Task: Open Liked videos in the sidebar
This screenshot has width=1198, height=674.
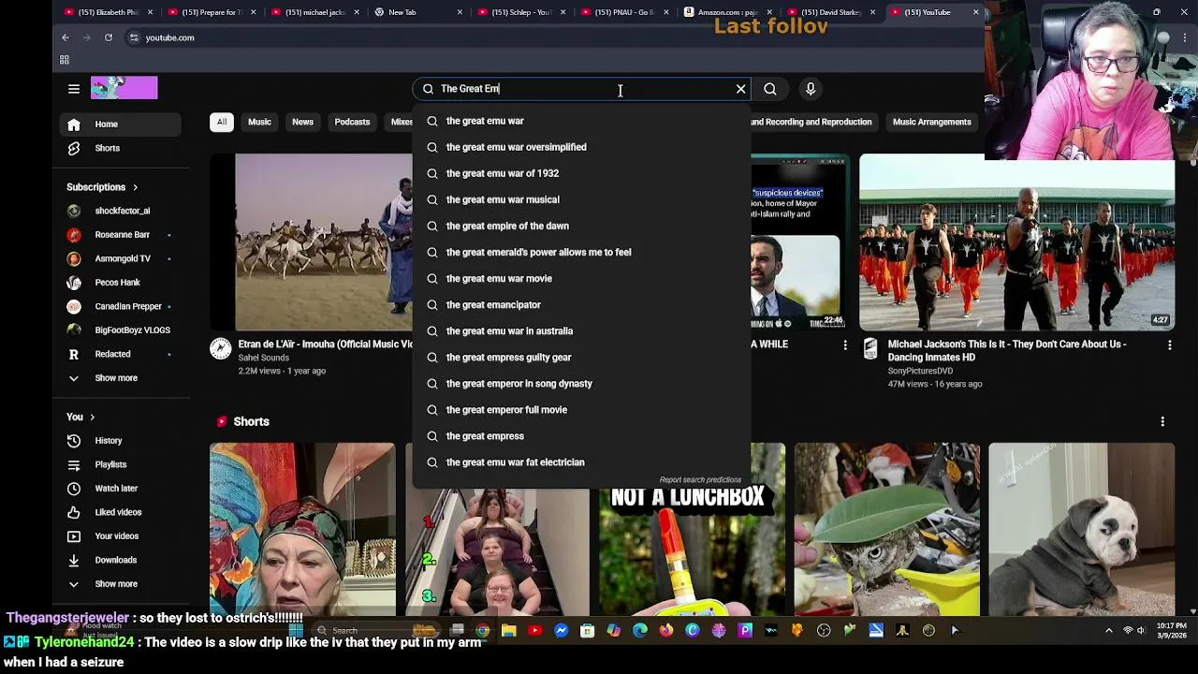Action: tap(122, 512)
